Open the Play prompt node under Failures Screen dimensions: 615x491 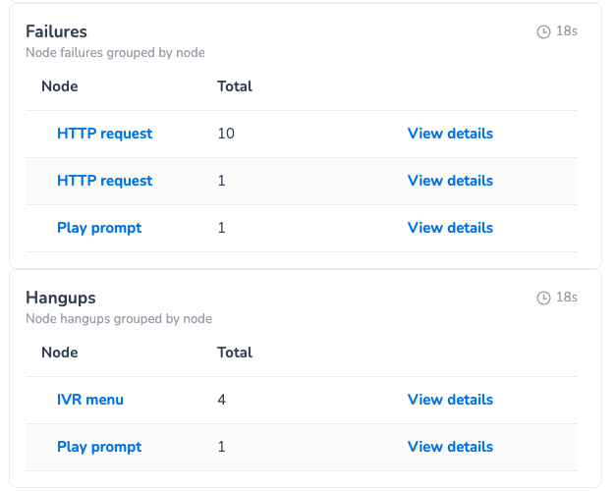[99, 228]
